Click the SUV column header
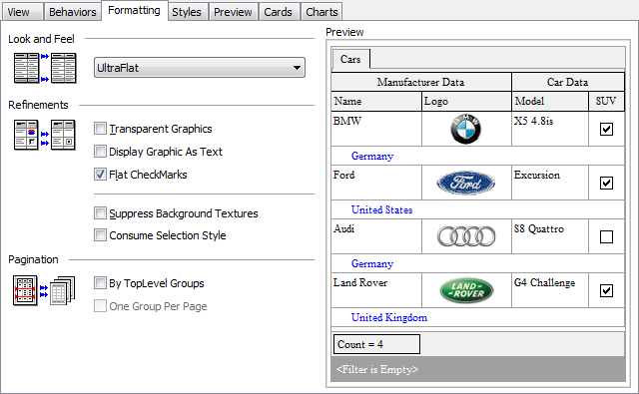This screenshot has width=639, height=394. (606, 101)
